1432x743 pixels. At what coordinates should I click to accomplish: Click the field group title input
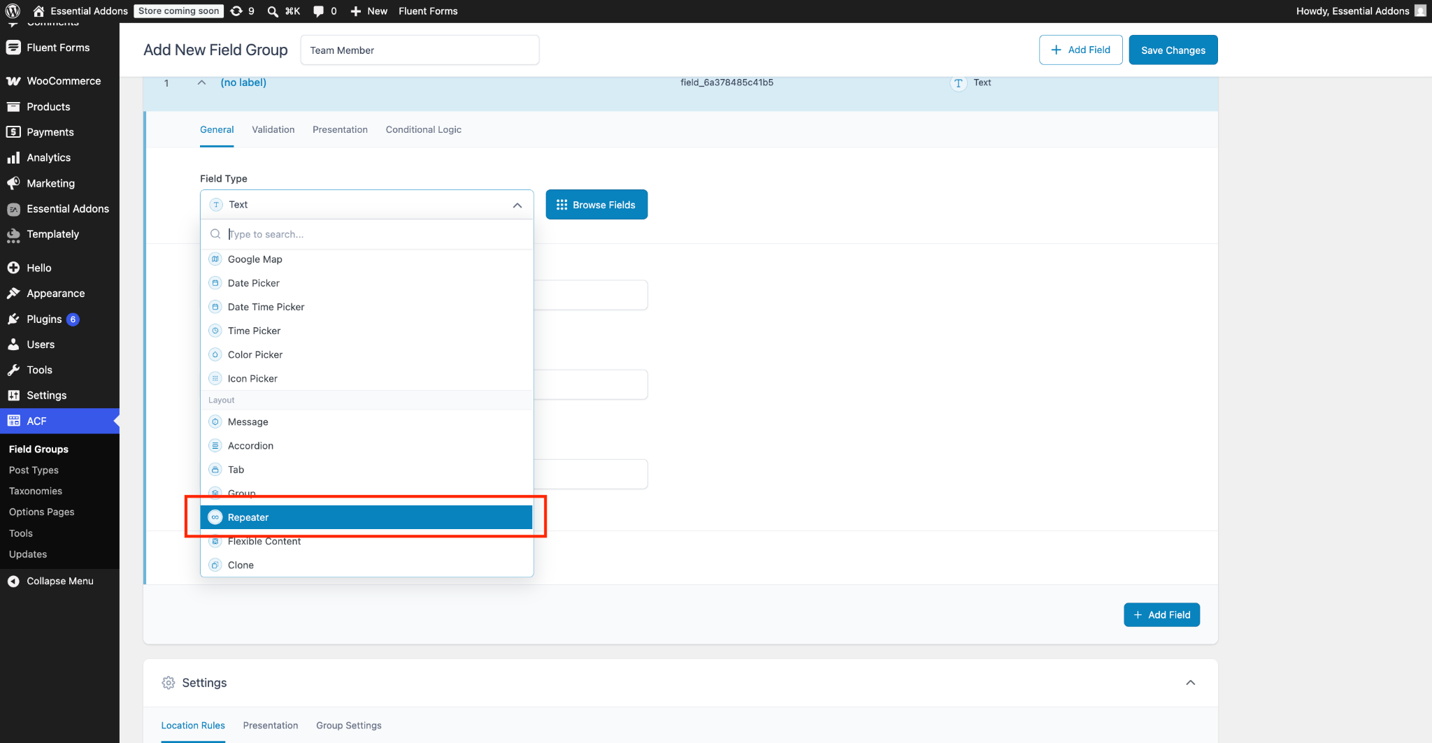click(x=420, y=50)
